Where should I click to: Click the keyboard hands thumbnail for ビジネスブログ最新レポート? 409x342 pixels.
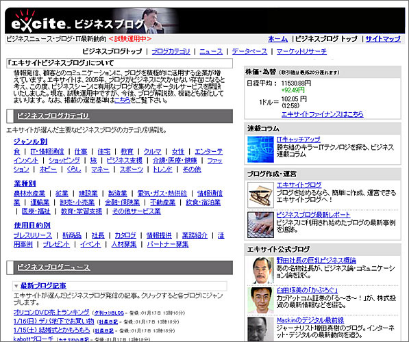tap(260, 224)
